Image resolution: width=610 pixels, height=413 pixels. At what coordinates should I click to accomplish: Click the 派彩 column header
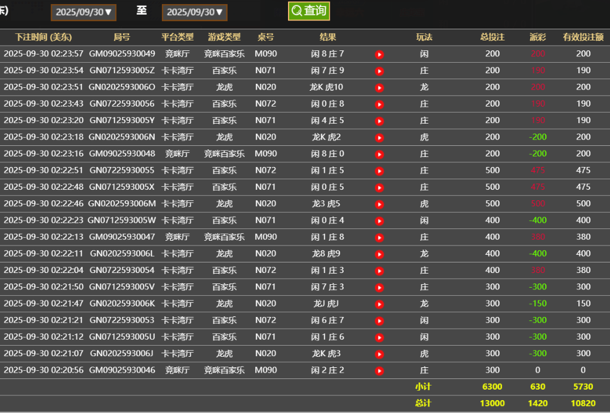coord(537,37)
